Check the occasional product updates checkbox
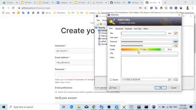 click(56, 92)
